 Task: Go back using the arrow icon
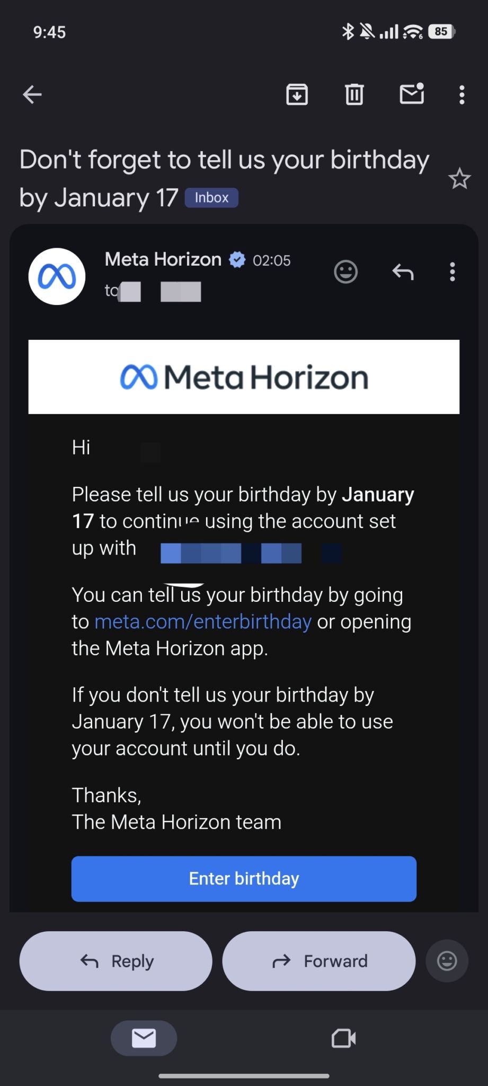(32, 95)
